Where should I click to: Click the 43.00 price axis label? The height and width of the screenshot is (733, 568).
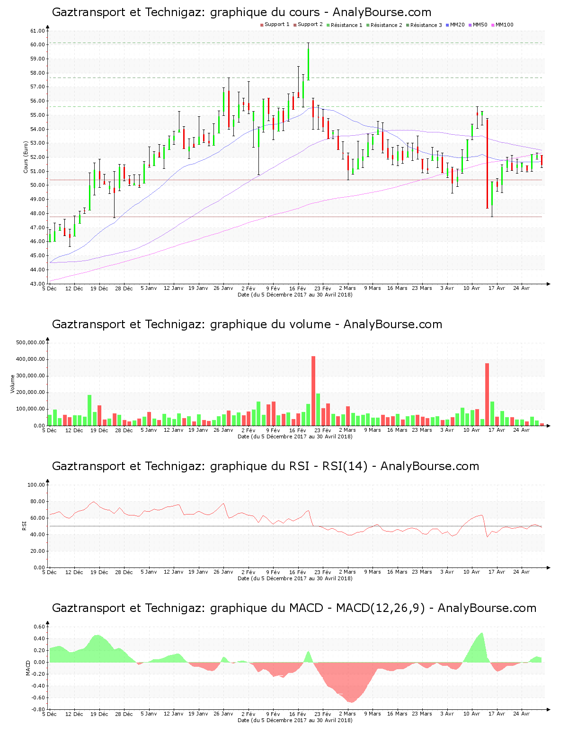tap(37, 284)
